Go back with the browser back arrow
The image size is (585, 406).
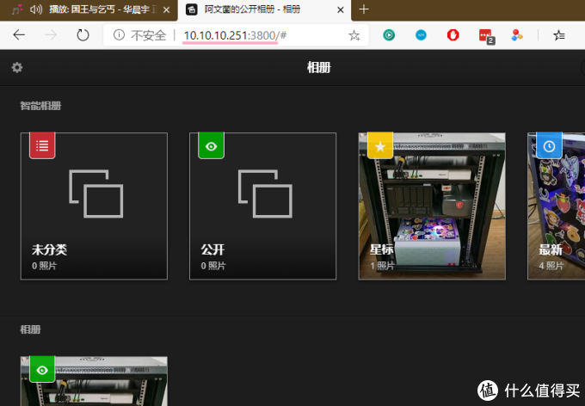(19, 35)
